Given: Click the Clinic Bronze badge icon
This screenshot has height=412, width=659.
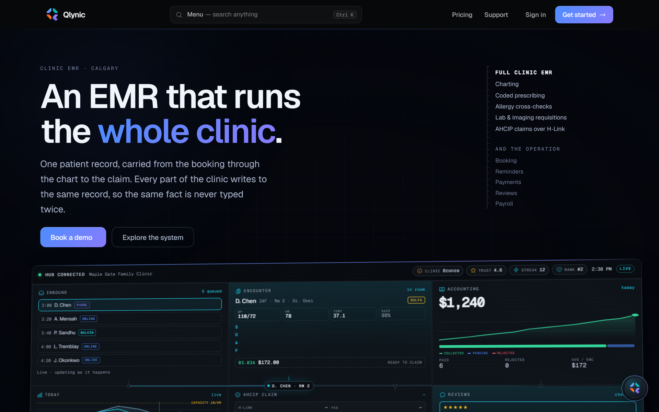Looking at the screenshot, I should point(419,271).
